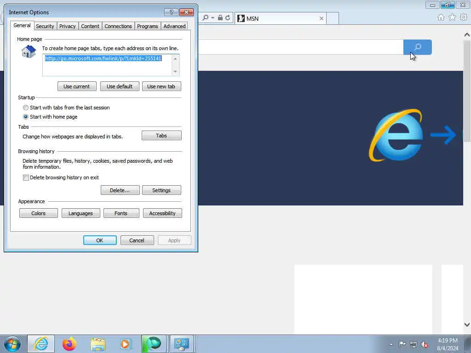Image resolution: width=471 pixels, height=353 pixels.
Task: Click page scrollbar down arrow
Action: tap(467, 325)
